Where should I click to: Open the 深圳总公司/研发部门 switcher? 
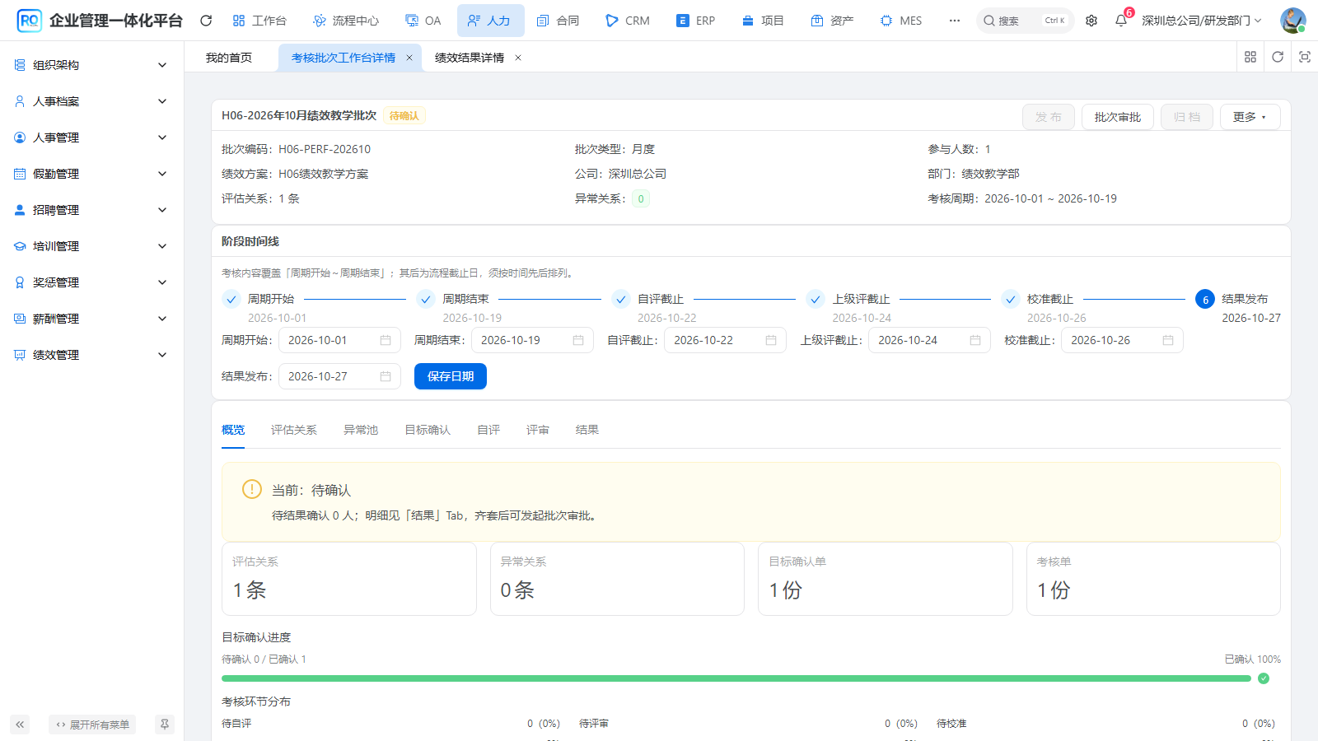tap(1202, 21)
